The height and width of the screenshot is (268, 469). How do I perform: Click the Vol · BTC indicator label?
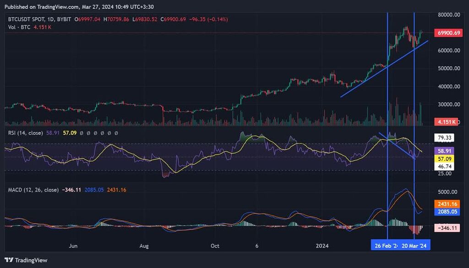click(x=20, y=27)
